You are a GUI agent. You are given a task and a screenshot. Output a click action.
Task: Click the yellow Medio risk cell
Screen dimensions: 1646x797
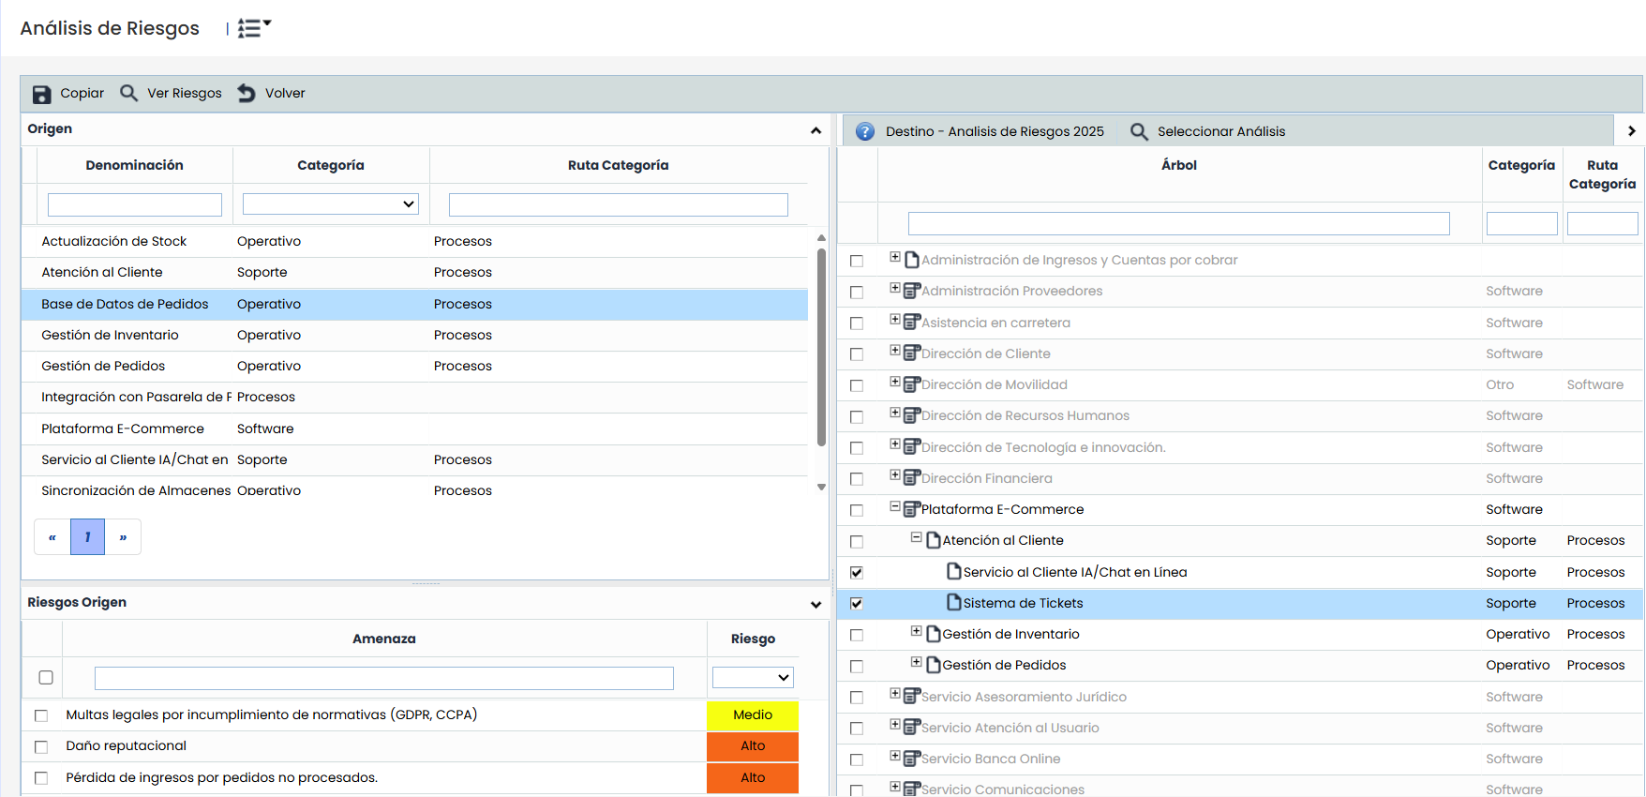[753, 715]
